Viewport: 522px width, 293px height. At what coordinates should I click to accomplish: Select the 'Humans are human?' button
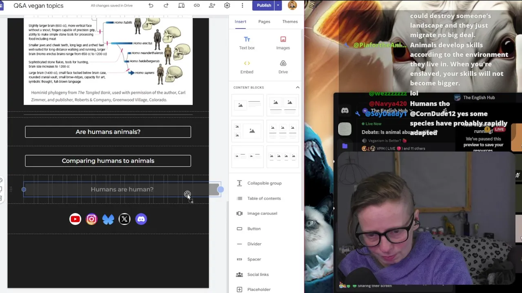pyautogui.click(x=122, y=190)
